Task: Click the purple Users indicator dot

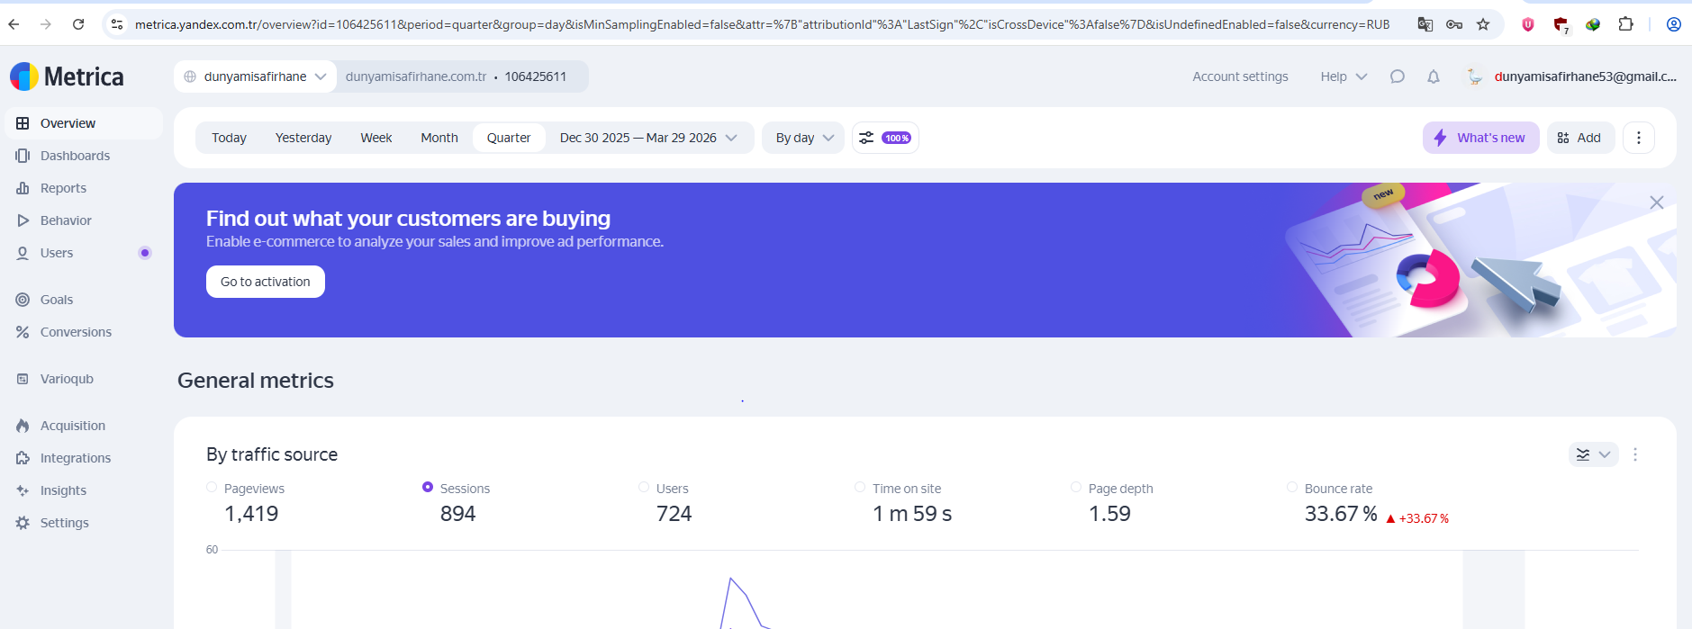Action: [x=144, y=253]
